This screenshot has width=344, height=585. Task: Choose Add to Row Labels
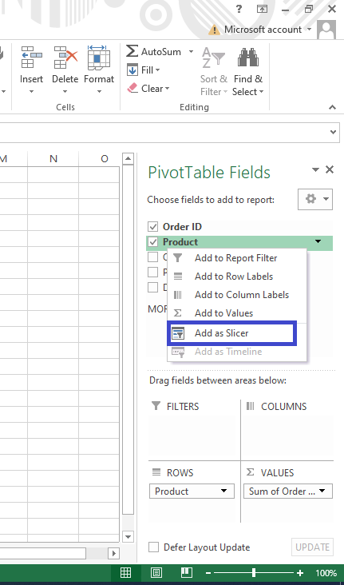237,277
